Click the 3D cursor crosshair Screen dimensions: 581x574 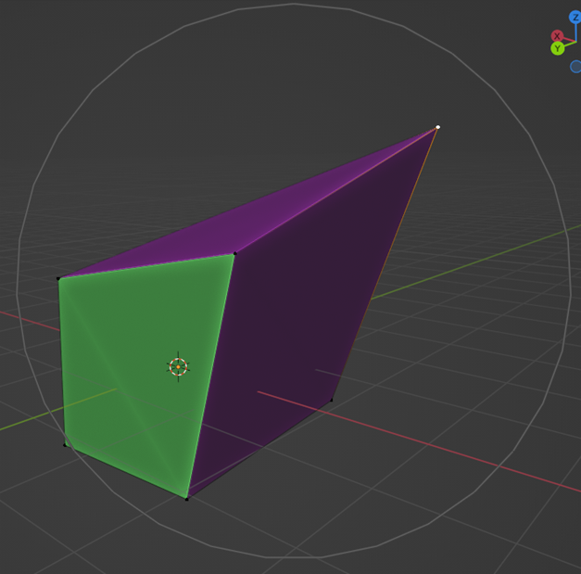[x=178, y=366]
